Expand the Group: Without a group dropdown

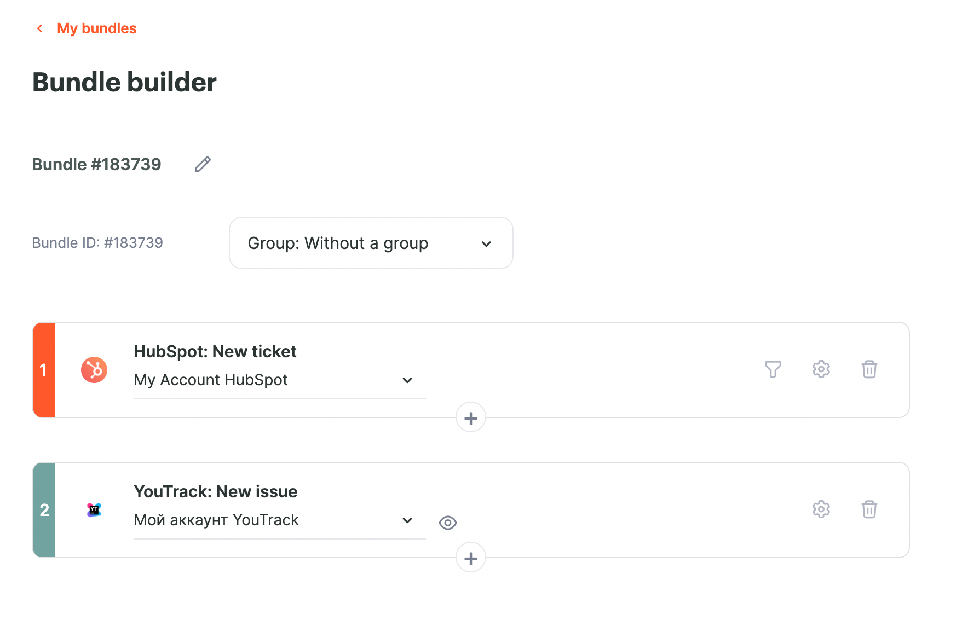371,243
